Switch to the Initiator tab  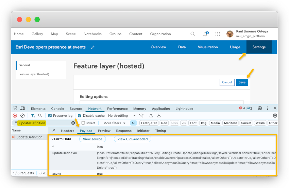(x=143, y=131)
